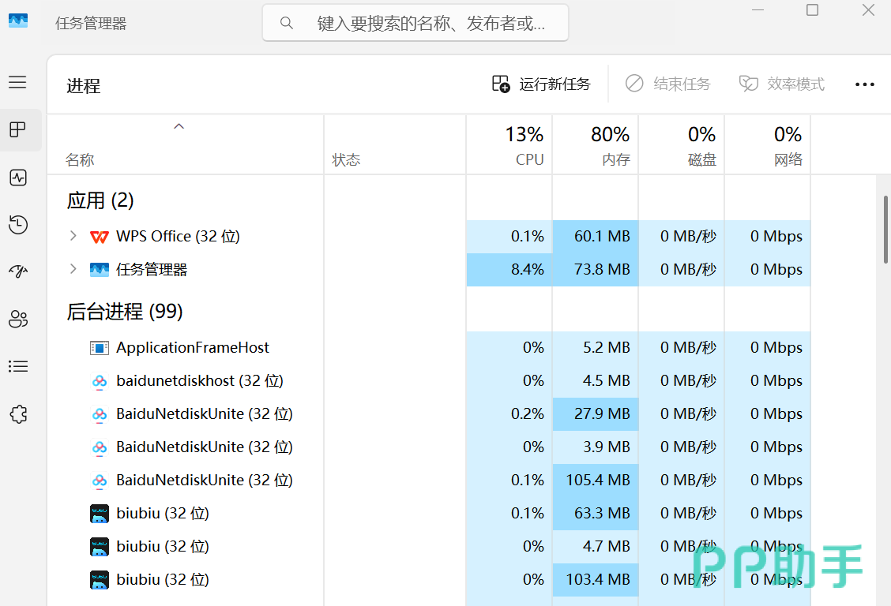This screenshot has height=606, width=891.
Task: Select the WPS Office (32 位) row name
Action: 178,236
